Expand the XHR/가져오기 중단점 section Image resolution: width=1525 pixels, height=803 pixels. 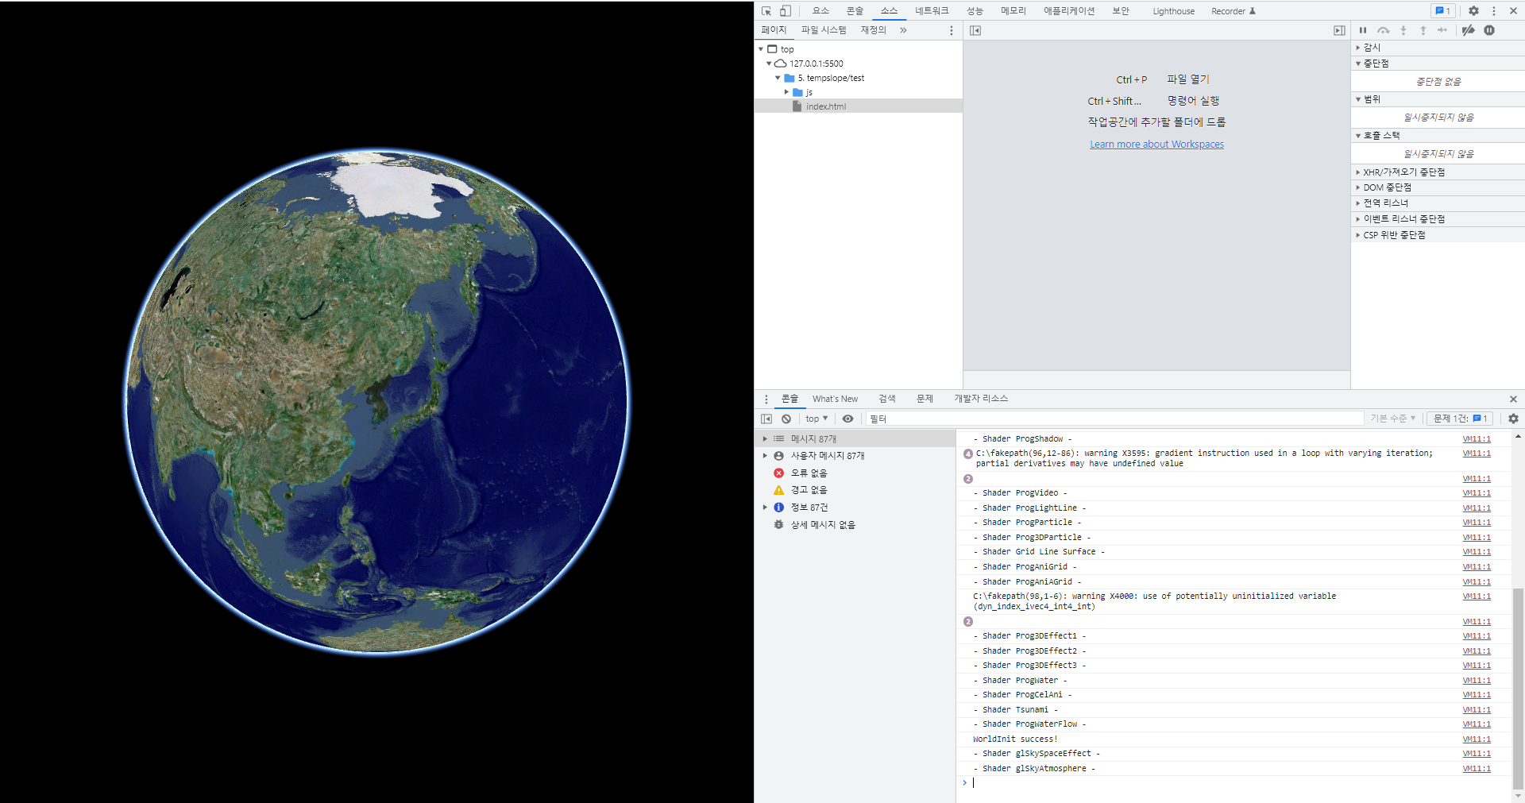tap(1357, 172)
